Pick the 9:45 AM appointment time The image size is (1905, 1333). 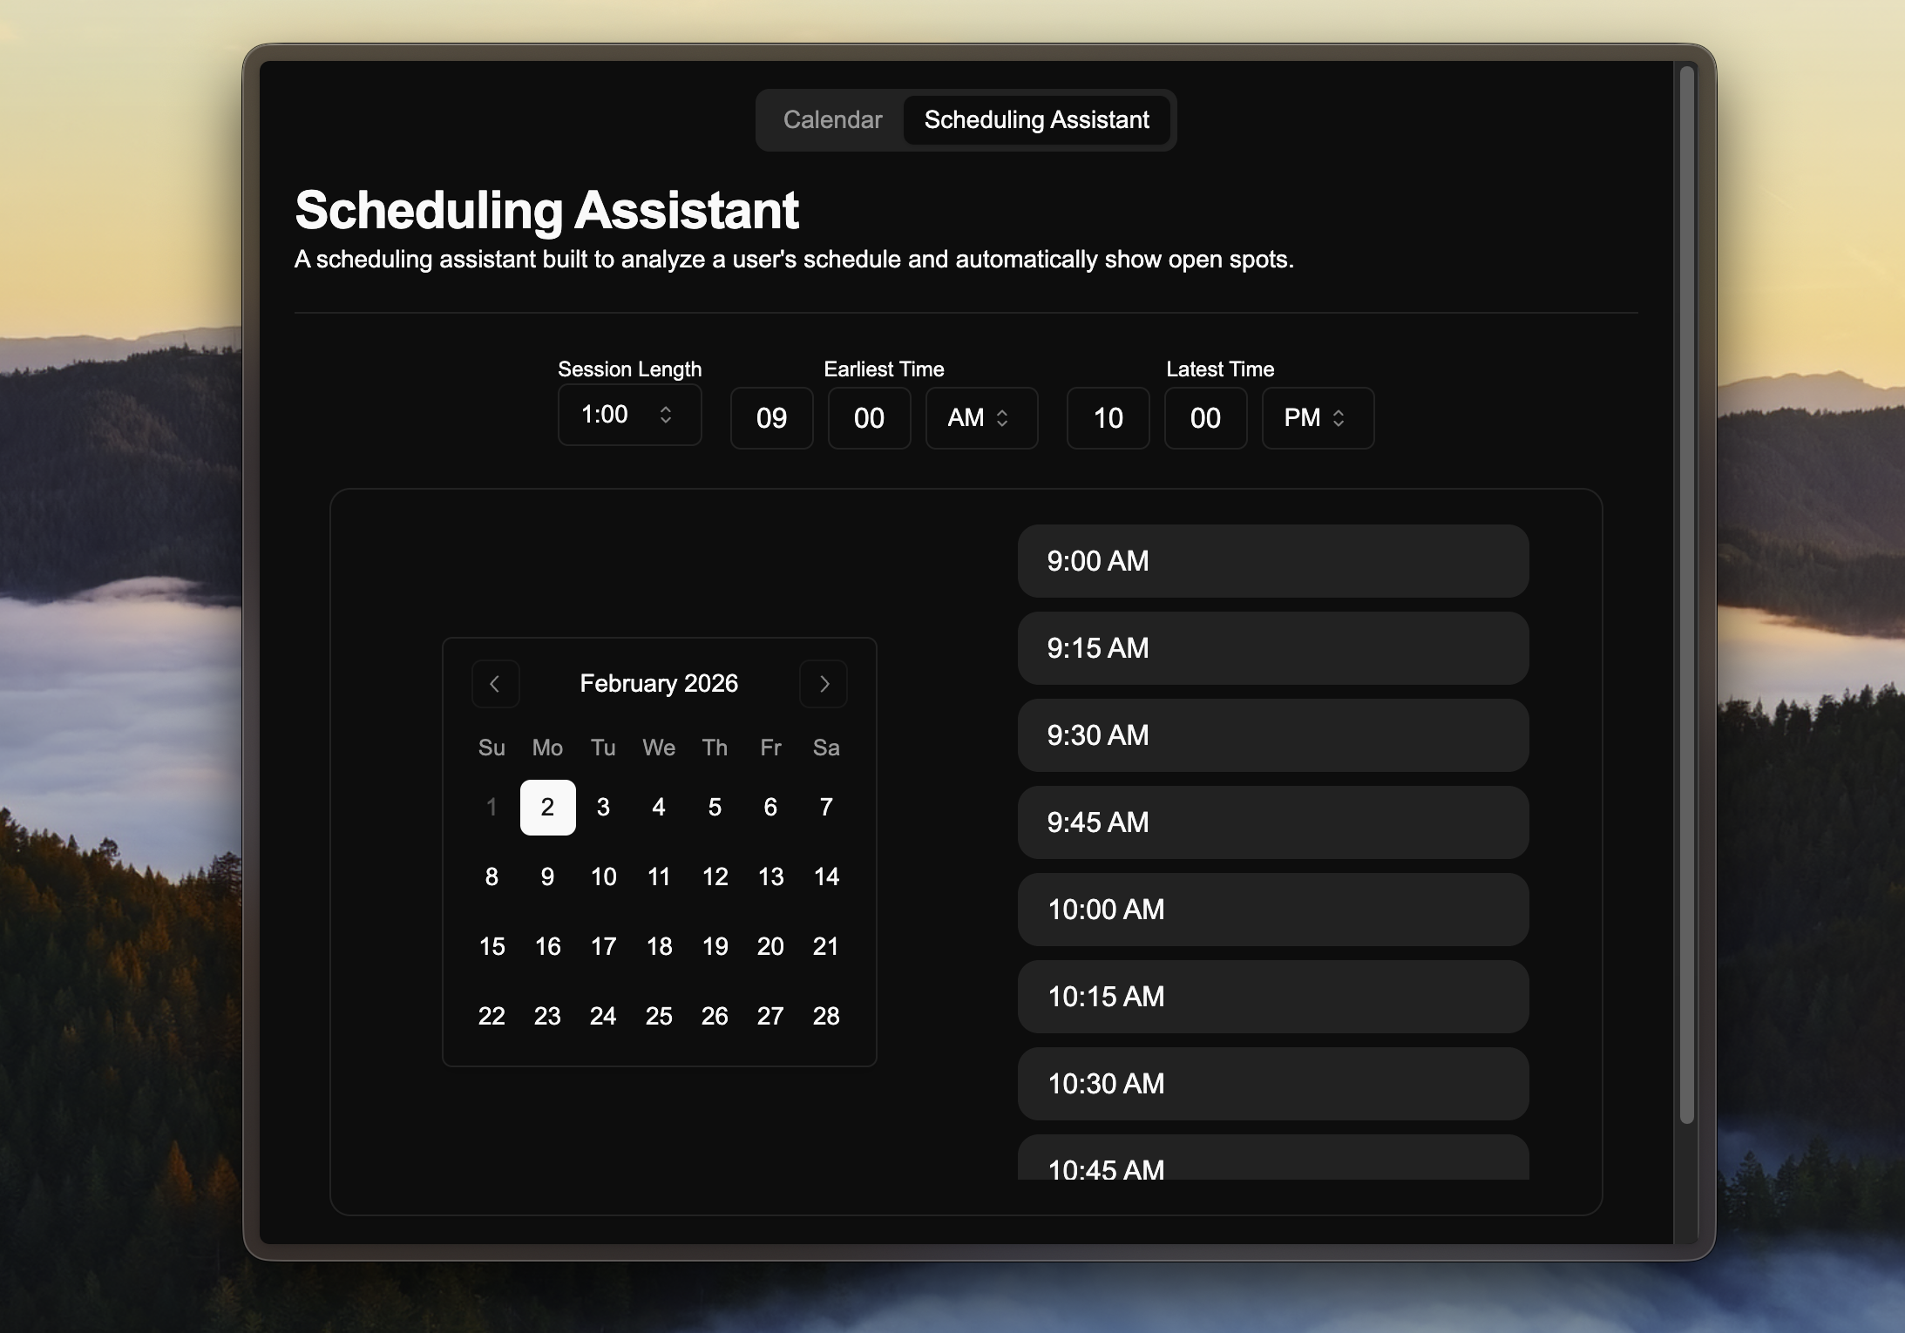click(x=1271, y=822)
